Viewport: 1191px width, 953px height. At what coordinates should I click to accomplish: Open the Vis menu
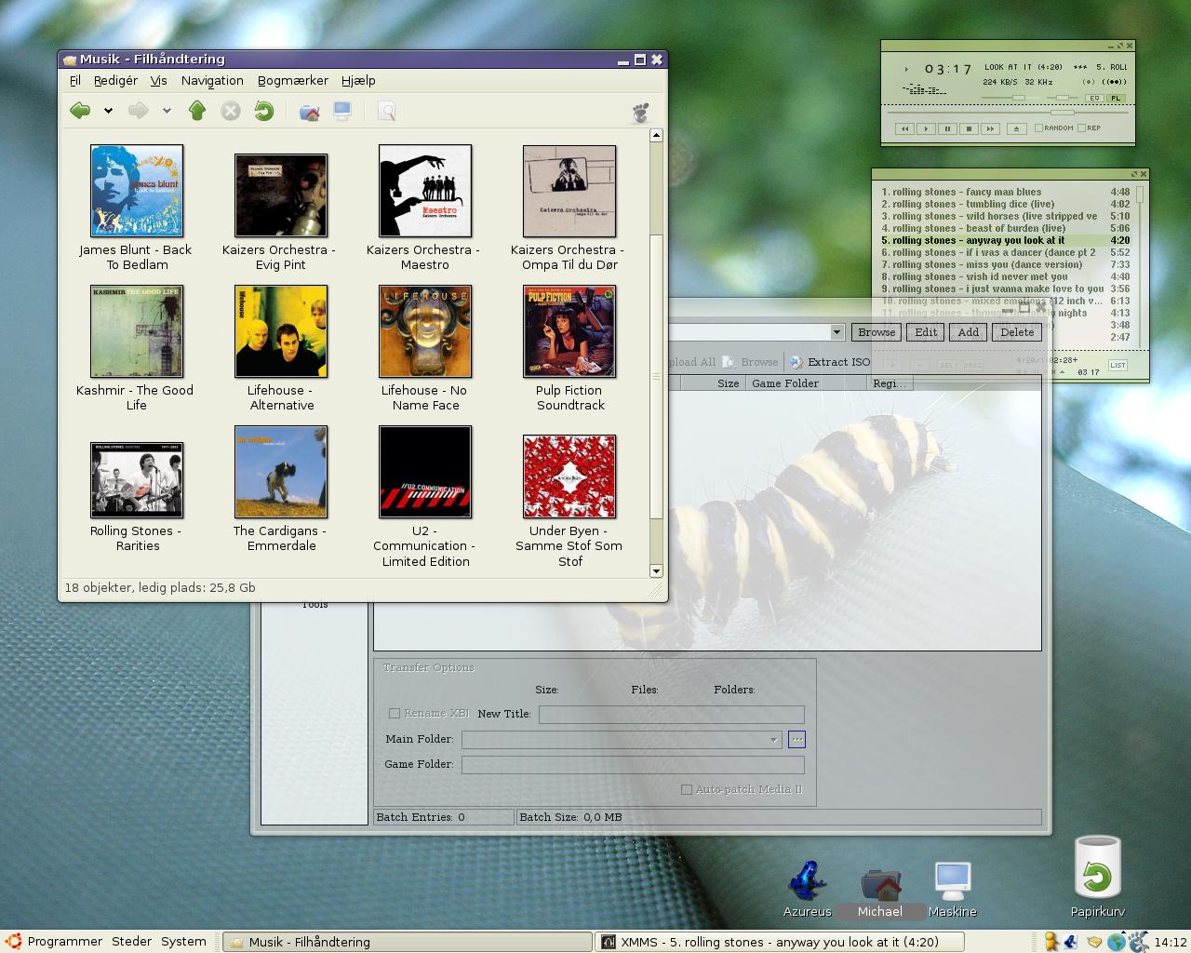pos(159,81)
